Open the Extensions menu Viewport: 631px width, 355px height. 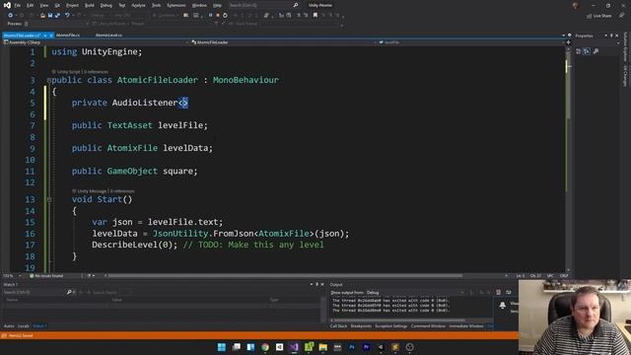[x=176, y=5]
